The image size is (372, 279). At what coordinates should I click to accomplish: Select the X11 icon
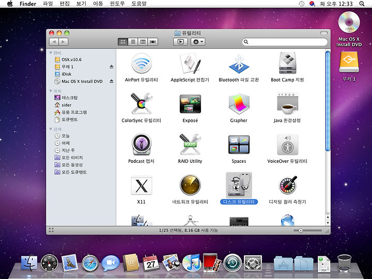click(142, 185)
